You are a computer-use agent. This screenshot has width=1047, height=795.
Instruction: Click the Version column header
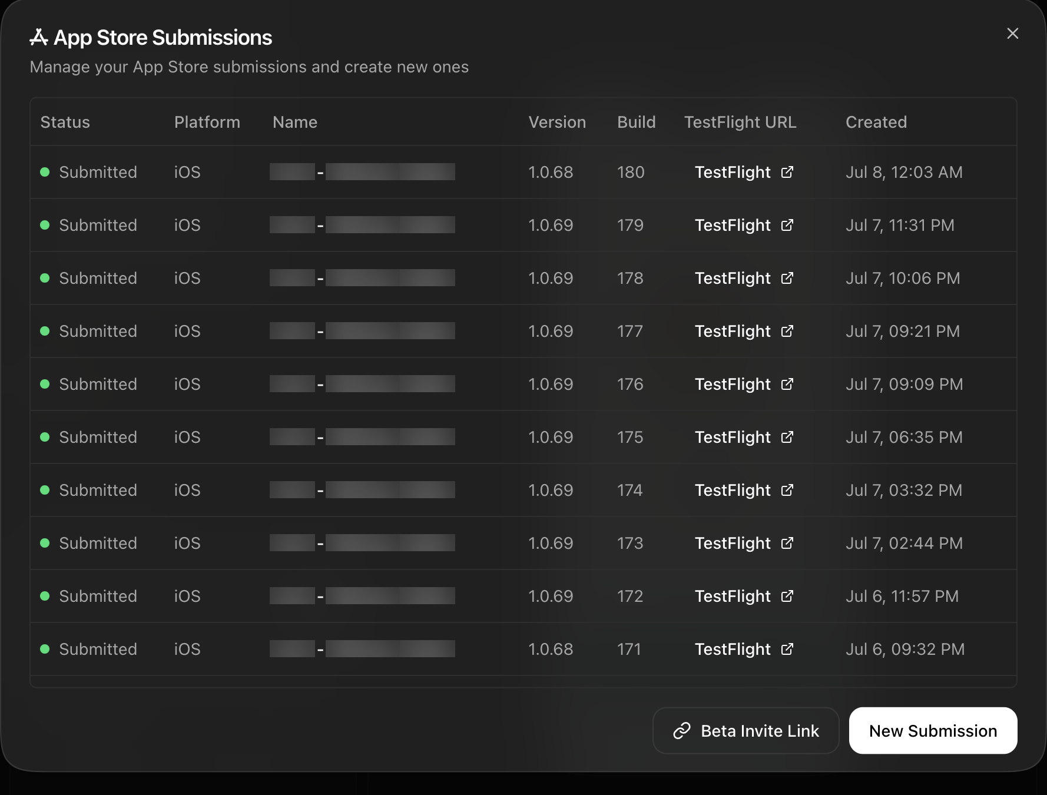[x=557, y=122]
